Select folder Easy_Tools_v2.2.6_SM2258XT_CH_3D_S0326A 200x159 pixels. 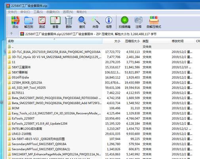[x=56, y=113]
